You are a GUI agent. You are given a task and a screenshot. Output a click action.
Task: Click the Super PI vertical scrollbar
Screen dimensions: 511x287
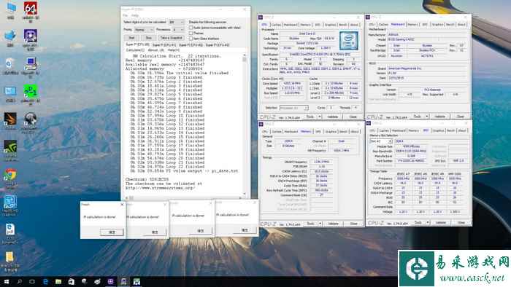pyautogui.click(x=245, y=124)
